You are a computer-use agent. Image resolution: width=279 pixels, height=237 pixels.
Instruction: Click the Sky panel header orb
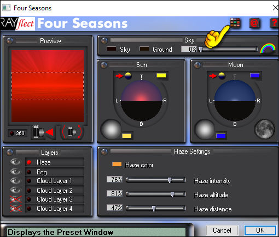tap(104, 40)
